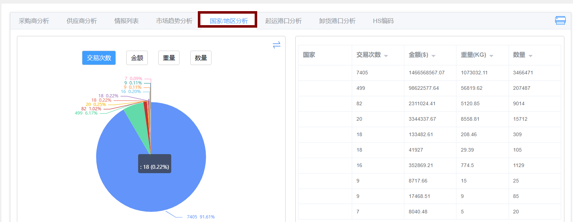Click pie label 7405 91.61%
Image resolution: width=573 pixels, height=222 pixels.
click(201, 217)
